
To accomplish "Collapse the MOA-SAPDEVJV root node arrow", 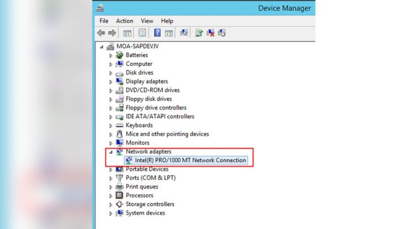I will coord(101,47).
